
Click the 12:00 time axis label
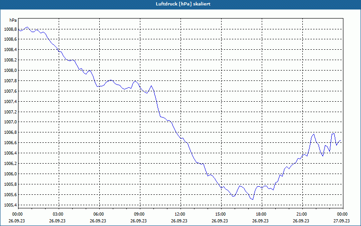(x=179, y=214)
